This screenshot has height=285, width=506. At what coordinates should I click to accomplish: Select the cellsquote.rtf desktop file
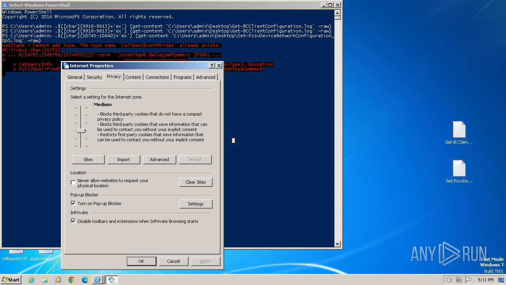click(15, 255)
